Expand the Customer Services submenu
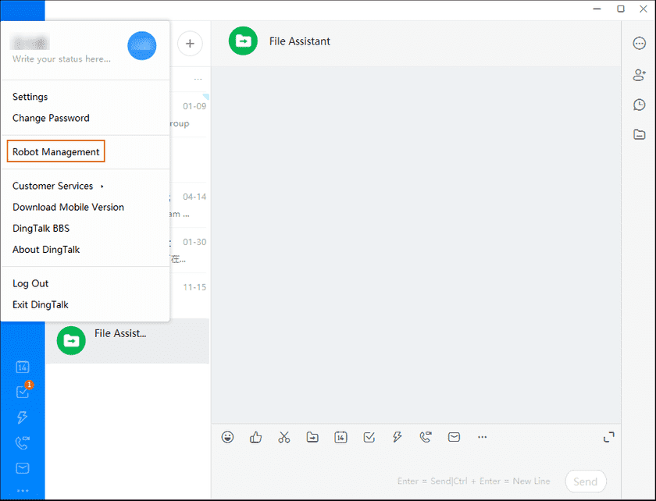Screen dimensions: 656x501 [53, 186]
